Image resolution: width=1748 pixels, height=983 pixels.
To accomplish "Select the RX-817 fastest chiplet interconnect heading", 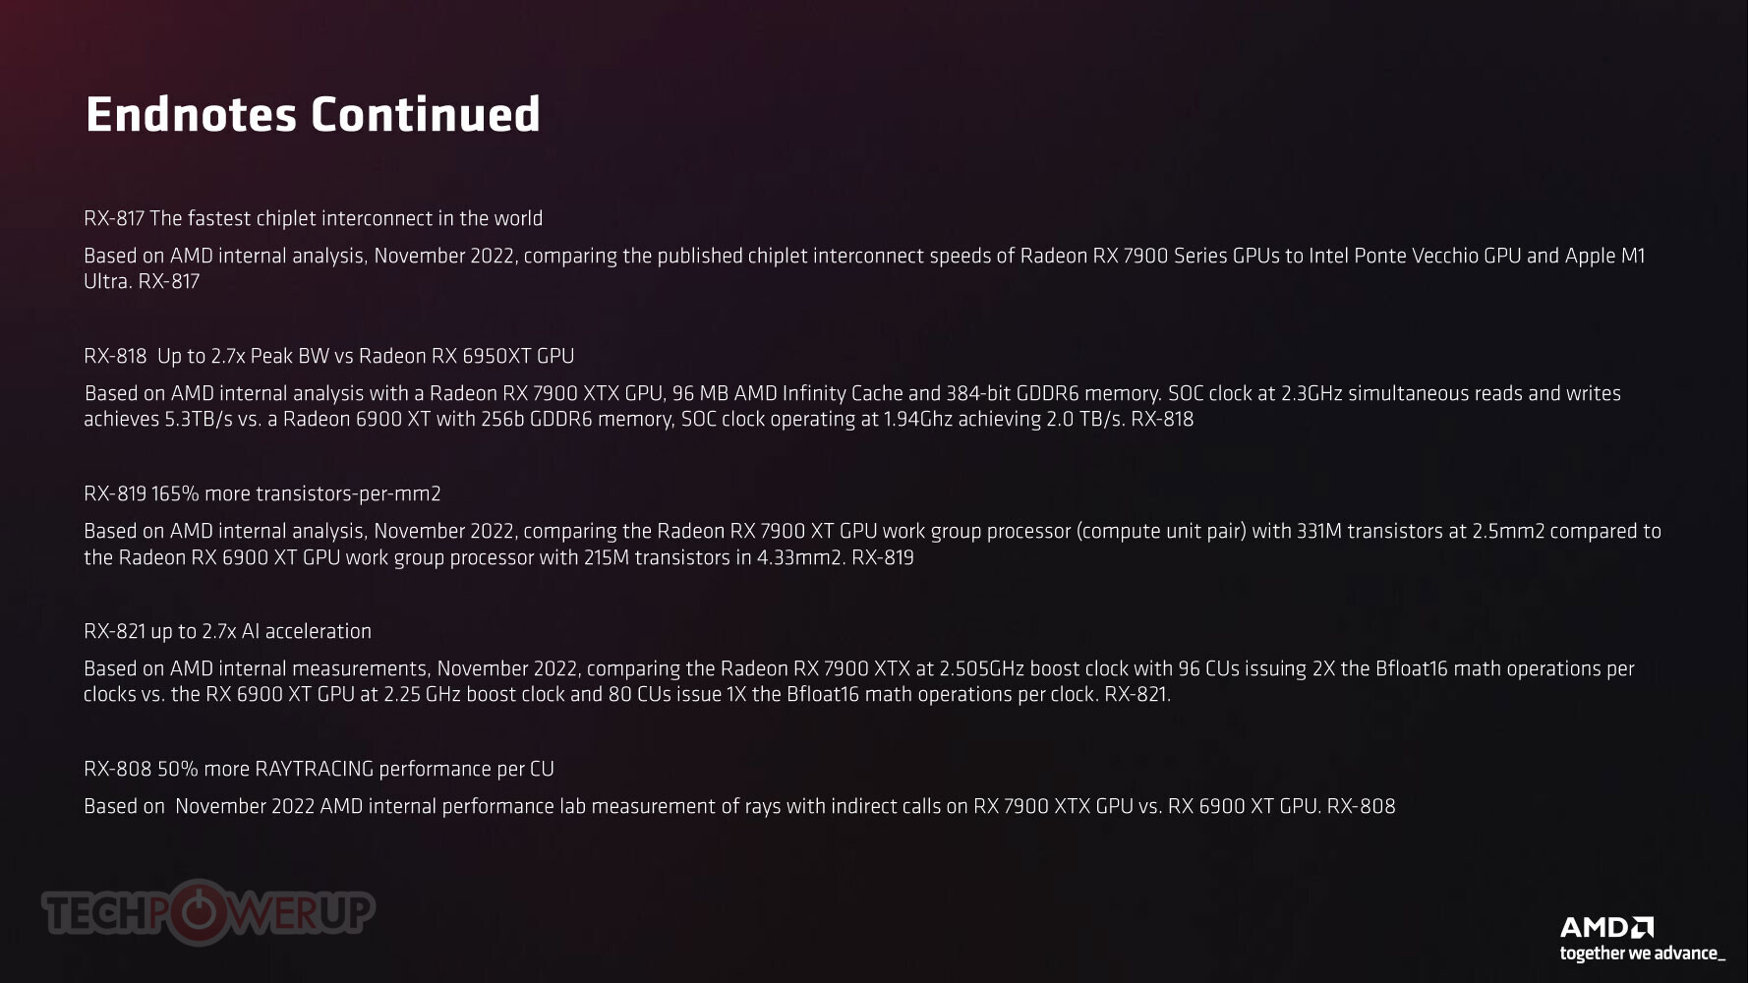I will [x=313, y=218].
